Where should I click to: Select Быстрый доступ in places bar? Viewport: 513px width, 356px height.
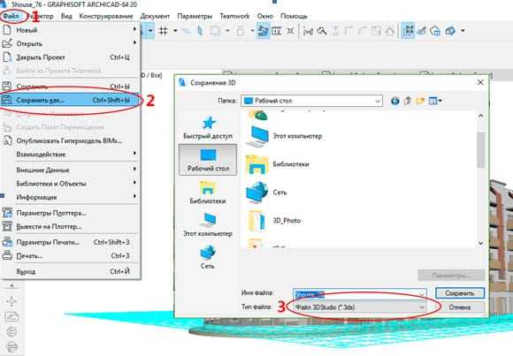[208, 128]
